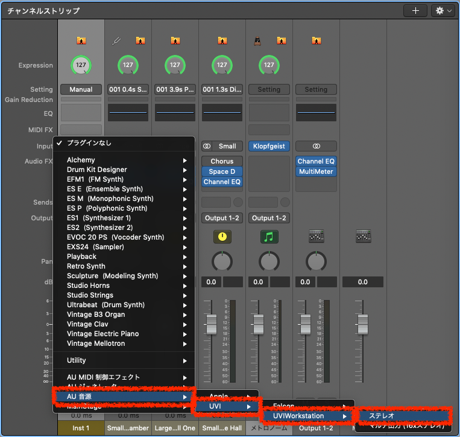Click the pencil icon on second channel
Image resolution: width=460 pixels, height=437 pixels.
[x=116, y=41]
